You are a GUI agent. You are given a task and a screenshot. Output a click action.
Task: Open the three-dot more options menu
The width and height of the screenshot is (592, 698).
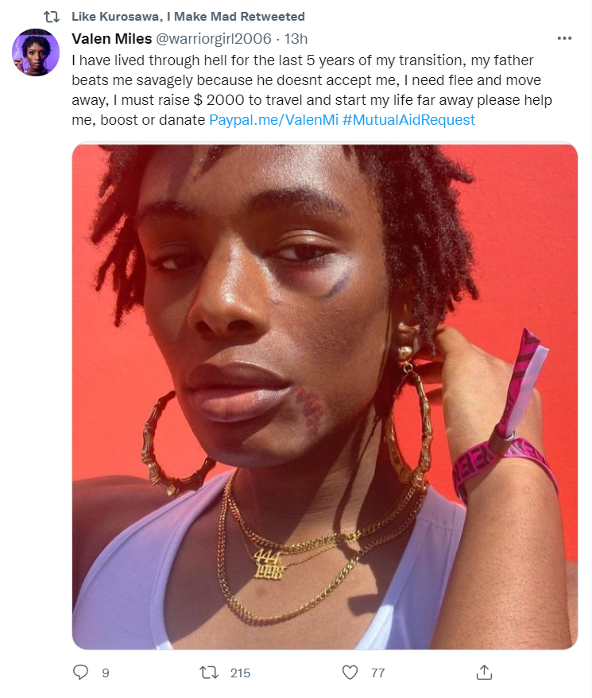[x=564, y=38]
